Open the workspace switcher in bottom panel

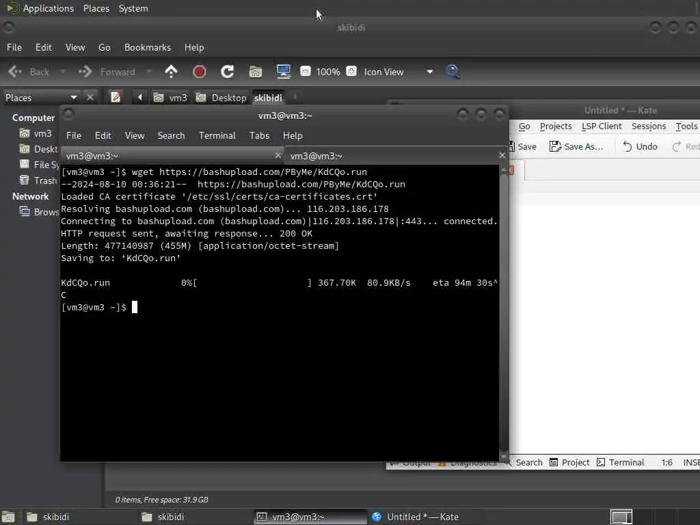coord(621,517)
